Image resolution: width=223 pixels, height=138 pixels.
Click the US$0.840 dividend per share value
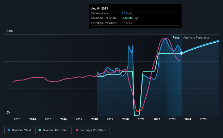128,18
